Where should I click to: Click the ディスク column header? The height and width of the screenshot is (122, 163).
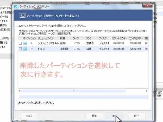pos(103,38)
